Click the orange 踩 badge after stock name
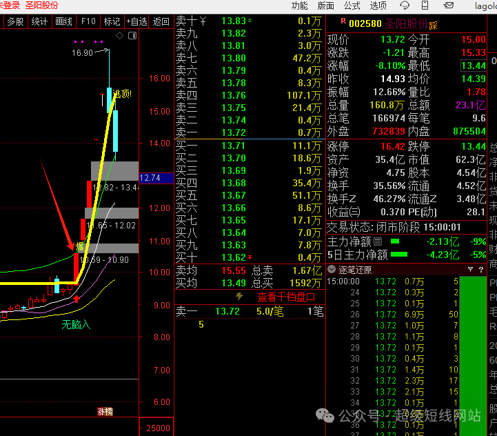 point(434,26)
